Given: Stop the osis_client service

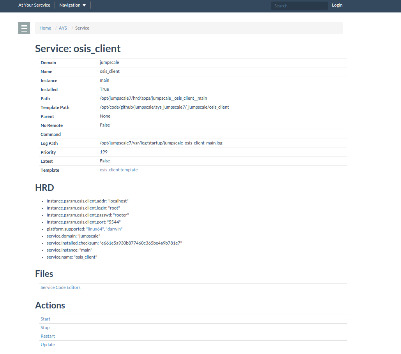Looking at the screenshot, I should tap(45, 328).
